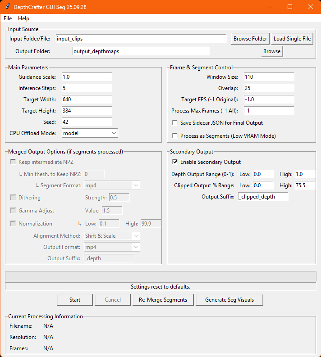Click the Process Max Frames field
The image size is (321, 357).
(x=269, y=111)
